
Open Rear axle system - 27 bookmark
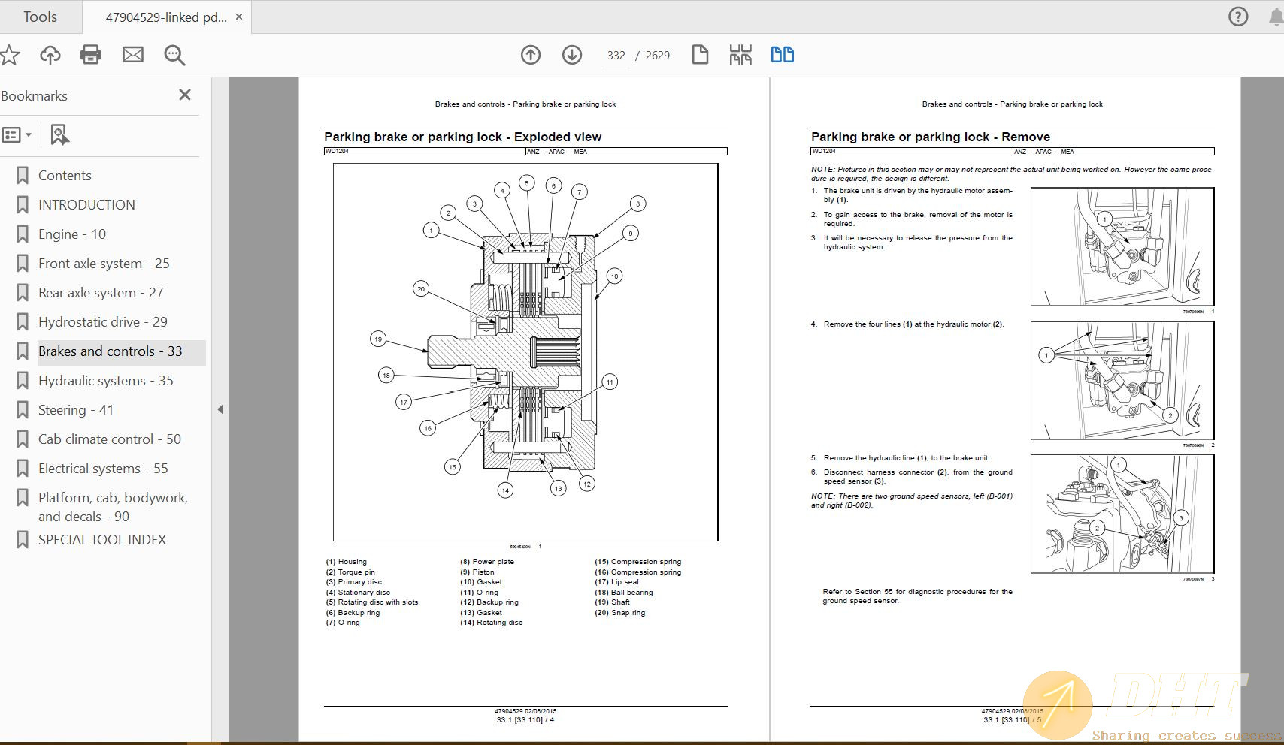(x=101, y=293)
